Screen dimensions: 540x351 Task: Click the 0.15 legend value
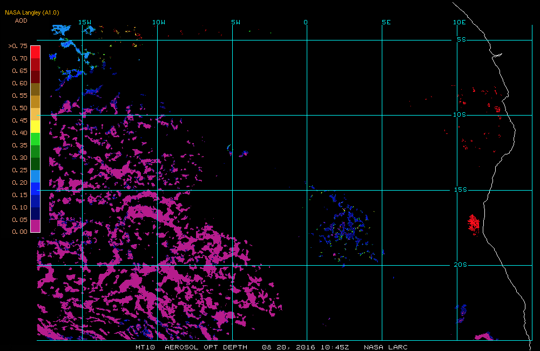pos(19,194)
